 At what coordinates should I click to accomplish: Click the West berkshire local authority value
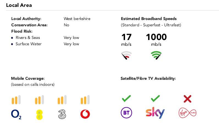click(77, 19)
